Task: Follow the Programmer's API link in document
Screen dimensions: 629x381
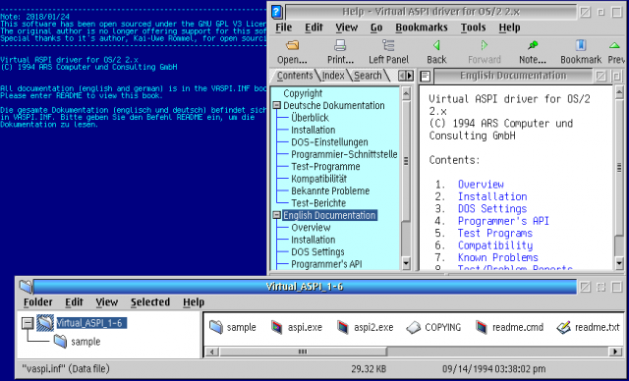Action: point(503,221)
